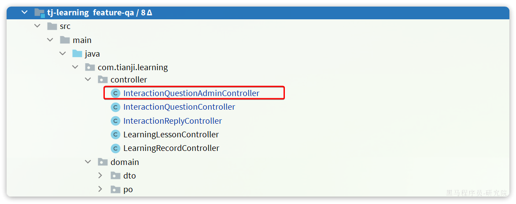Screen dimensions: 516x204
Task: Collapse the src folder chevron
Action: pyautogui.click(x=37, y=26)
